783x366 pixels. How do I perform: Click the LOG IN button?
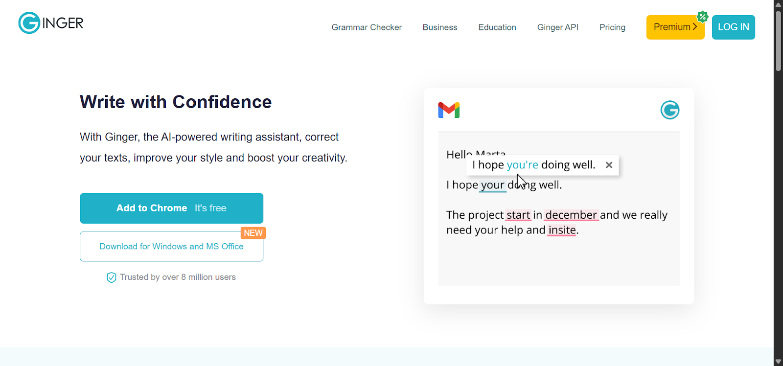pyautogui.click(x=734, y=27)
